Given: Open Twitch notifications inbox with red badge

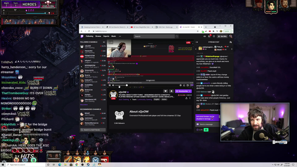Looking at the screenshot, I should [x=209, y=36].
